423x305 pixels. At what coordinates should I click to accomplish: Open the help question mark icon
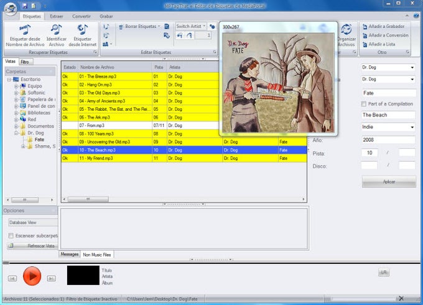pos(416,16)
